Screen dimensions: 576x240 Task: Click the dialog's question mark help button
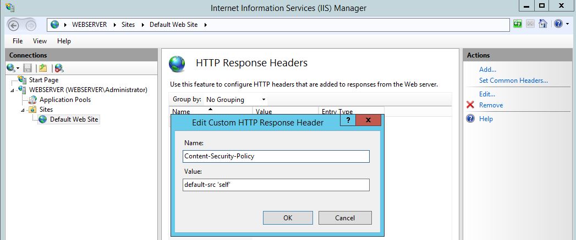tap(348, 121)
